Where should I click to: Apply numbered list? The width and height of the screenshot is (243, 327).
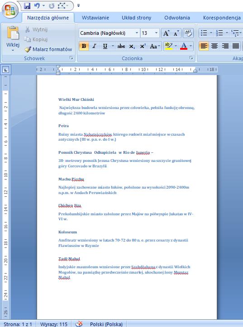click(x=219, y=33)
